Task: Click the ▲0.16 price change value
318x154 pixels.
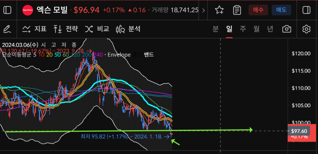Action: (137, 10)
